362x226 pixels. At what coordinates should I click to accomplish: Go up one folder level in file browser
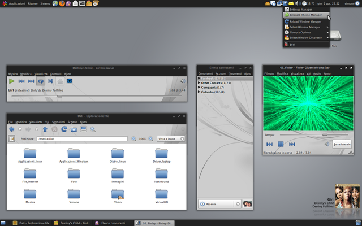[45, 129]
